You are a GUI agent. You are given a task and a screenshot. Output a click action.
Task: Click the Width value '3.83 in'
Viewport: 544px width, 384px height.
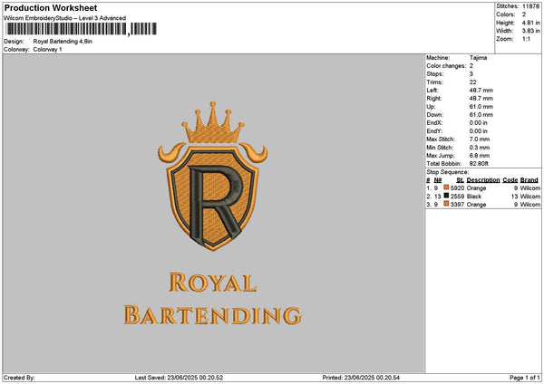coord(530,31)
